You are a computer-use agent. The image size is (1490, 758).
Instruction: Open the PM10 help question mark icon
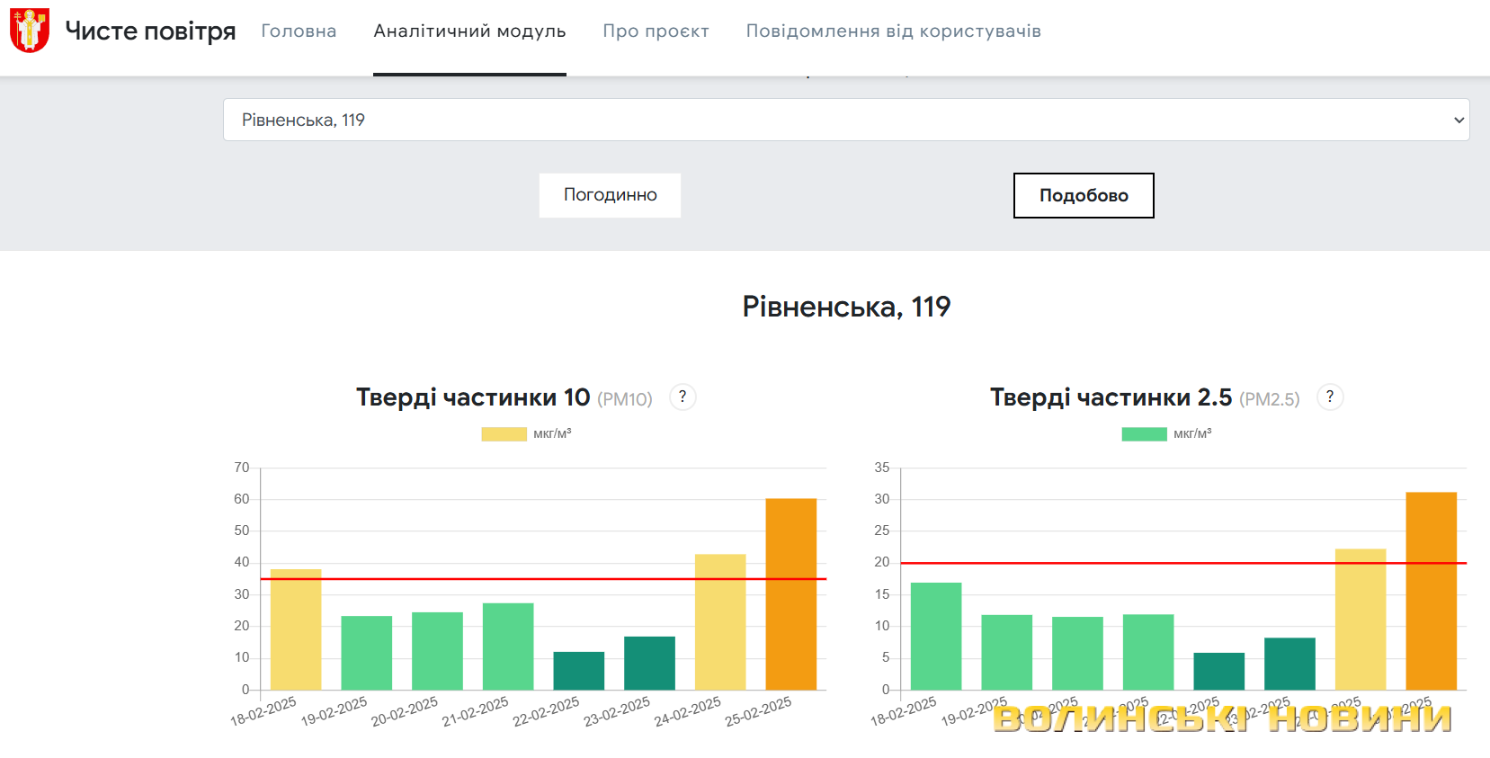pyautogui.click(x=683, y=397)
